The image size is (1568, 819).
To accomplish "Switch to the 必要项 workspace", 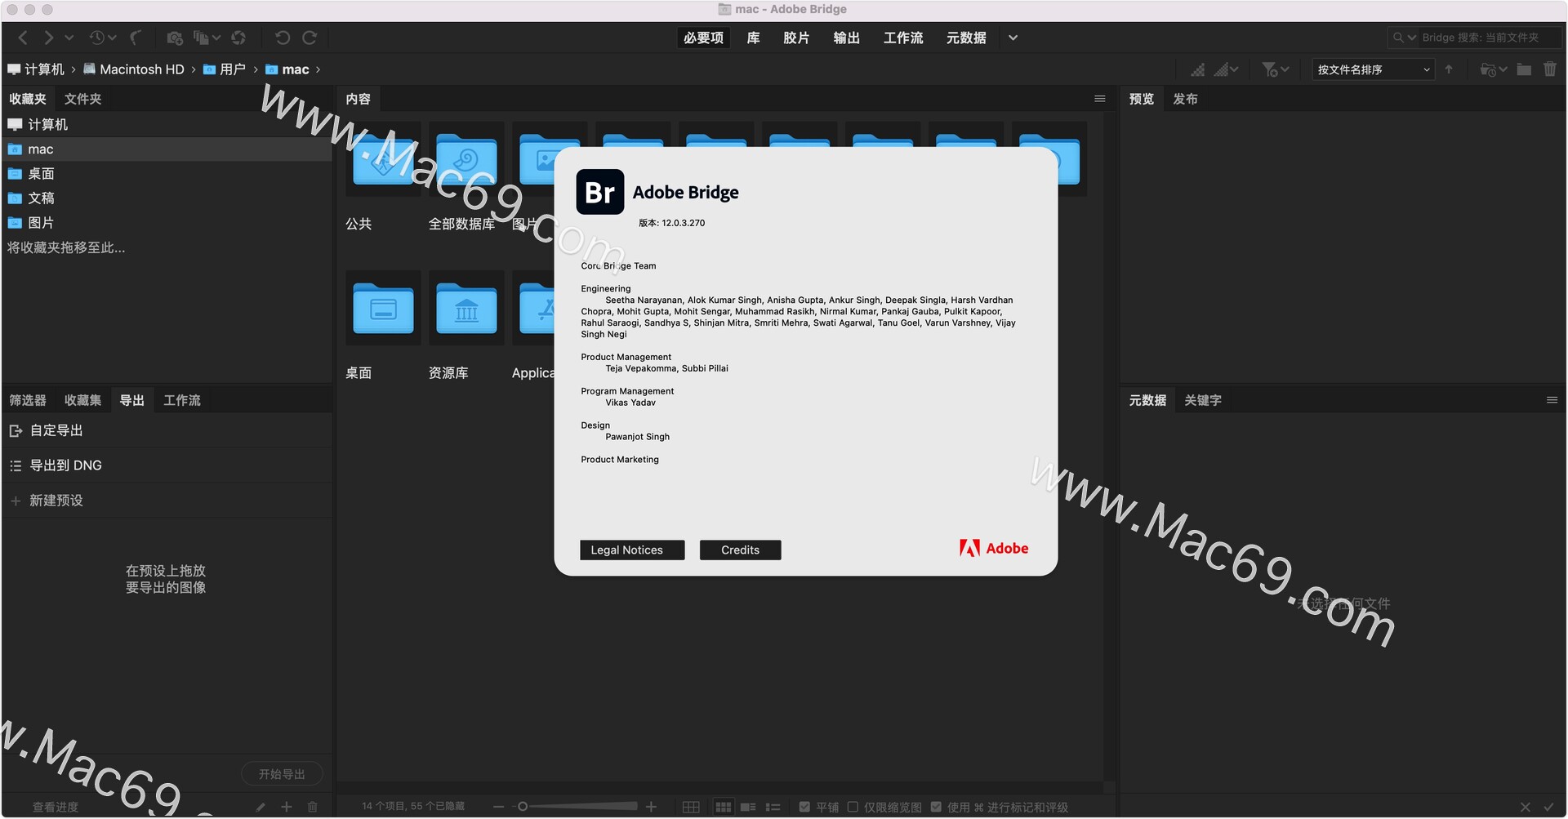I will (703, 38).
